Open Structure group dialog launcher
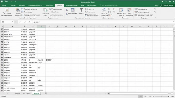The width and height of the screenshot is (175, 98). pyautogui.click(x=156, y=18)
